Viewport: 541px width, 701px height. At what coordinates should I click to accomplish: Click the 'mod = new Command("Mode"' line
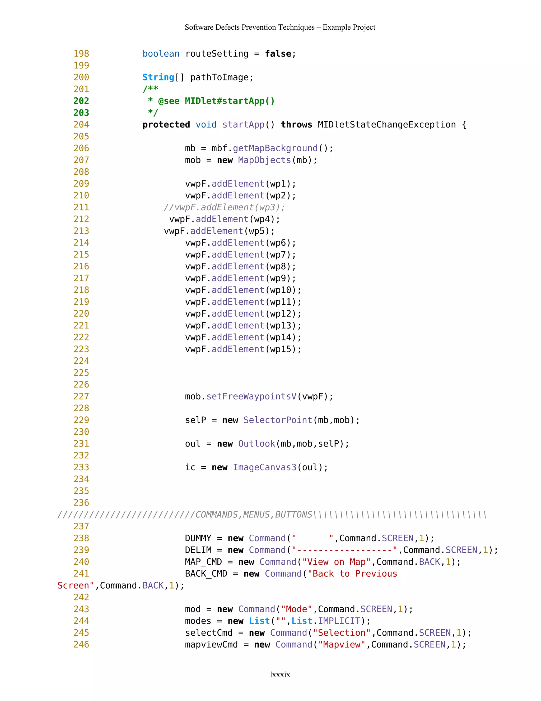[x=299, y=609]
